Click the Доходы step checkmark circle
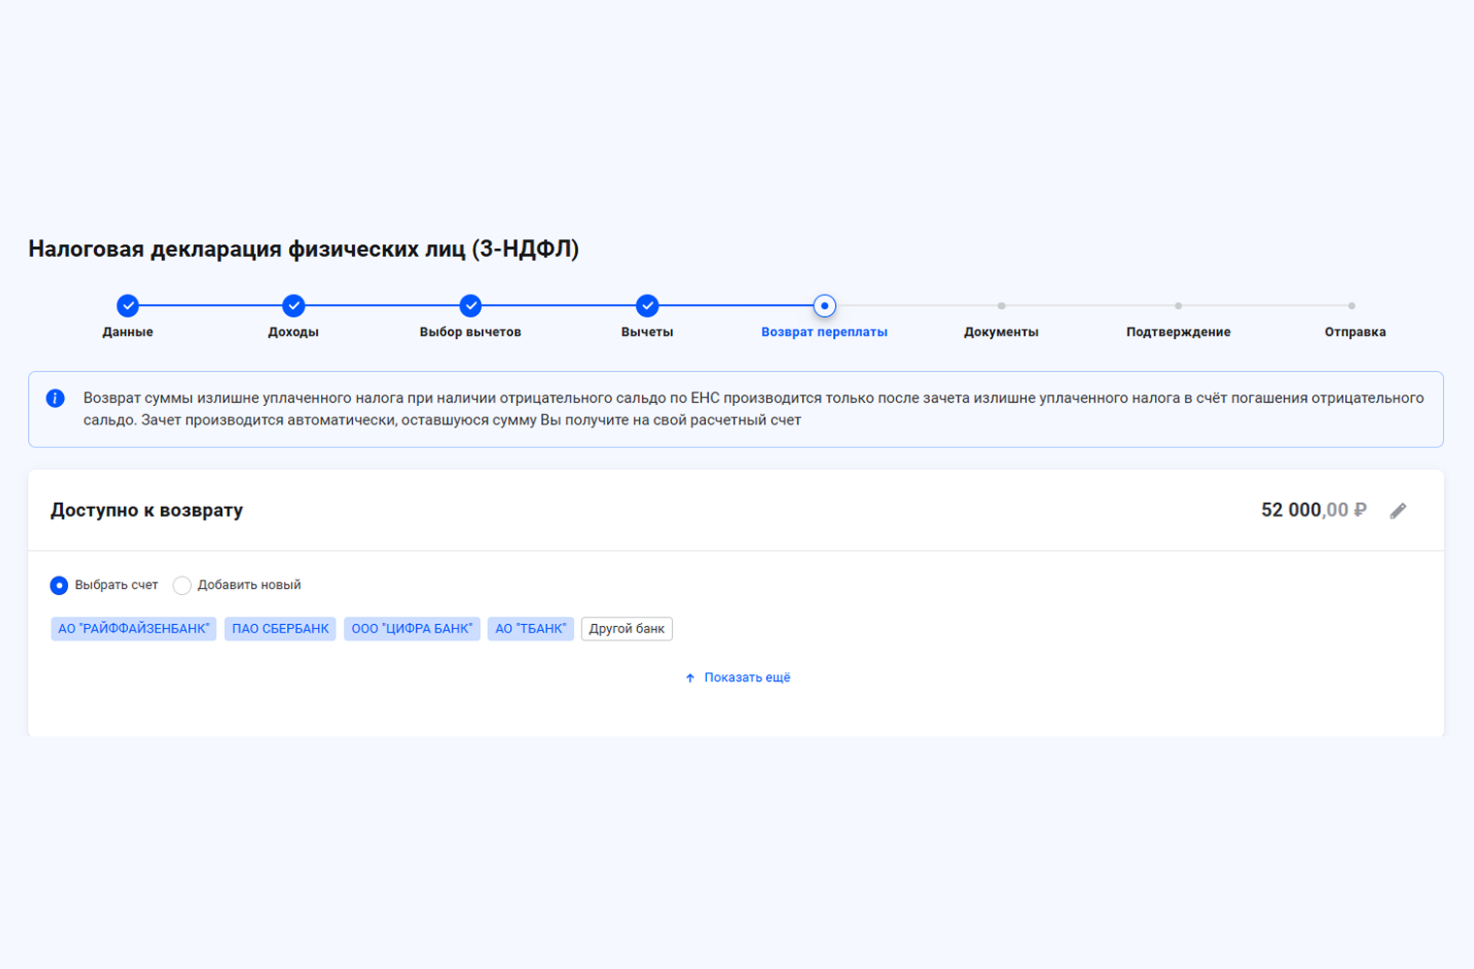Screen dimensions: 1474x969 coord(294,306)
